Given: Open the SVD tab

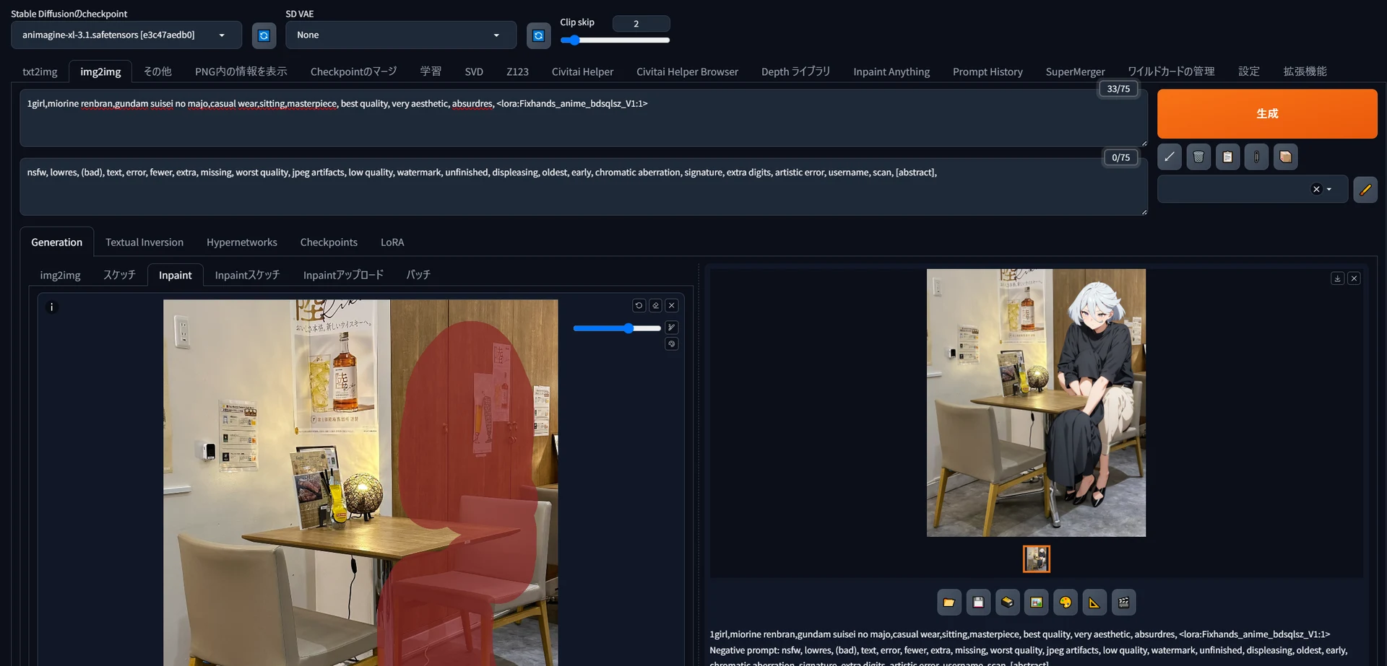Looking at the screenshot, I should point(474,71).
